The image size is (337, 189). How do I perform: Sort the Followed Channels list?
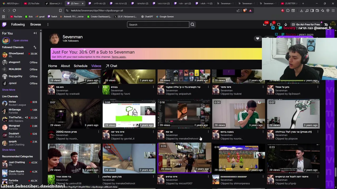35,47
